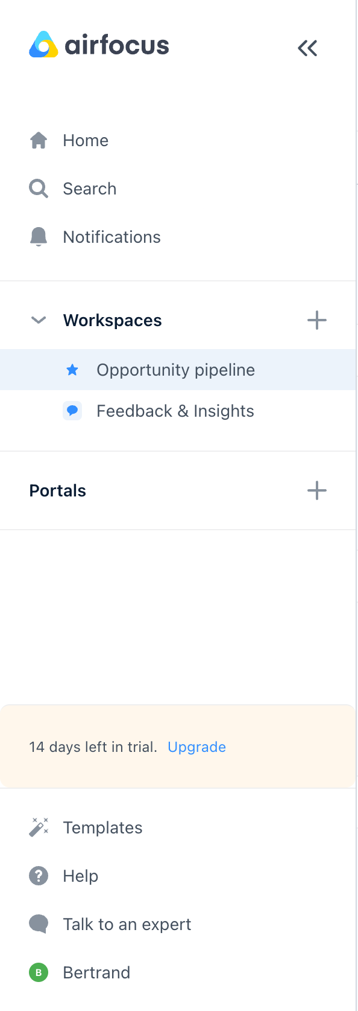Select the Opportunity pipeline workspace
This screenshot has width=358, height=1011.
(x=175, y=370)
